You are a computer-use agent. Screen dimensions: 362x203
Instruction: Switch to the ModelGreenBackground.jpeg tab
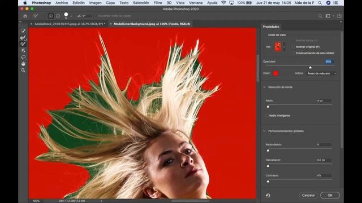tap(152, 24)
